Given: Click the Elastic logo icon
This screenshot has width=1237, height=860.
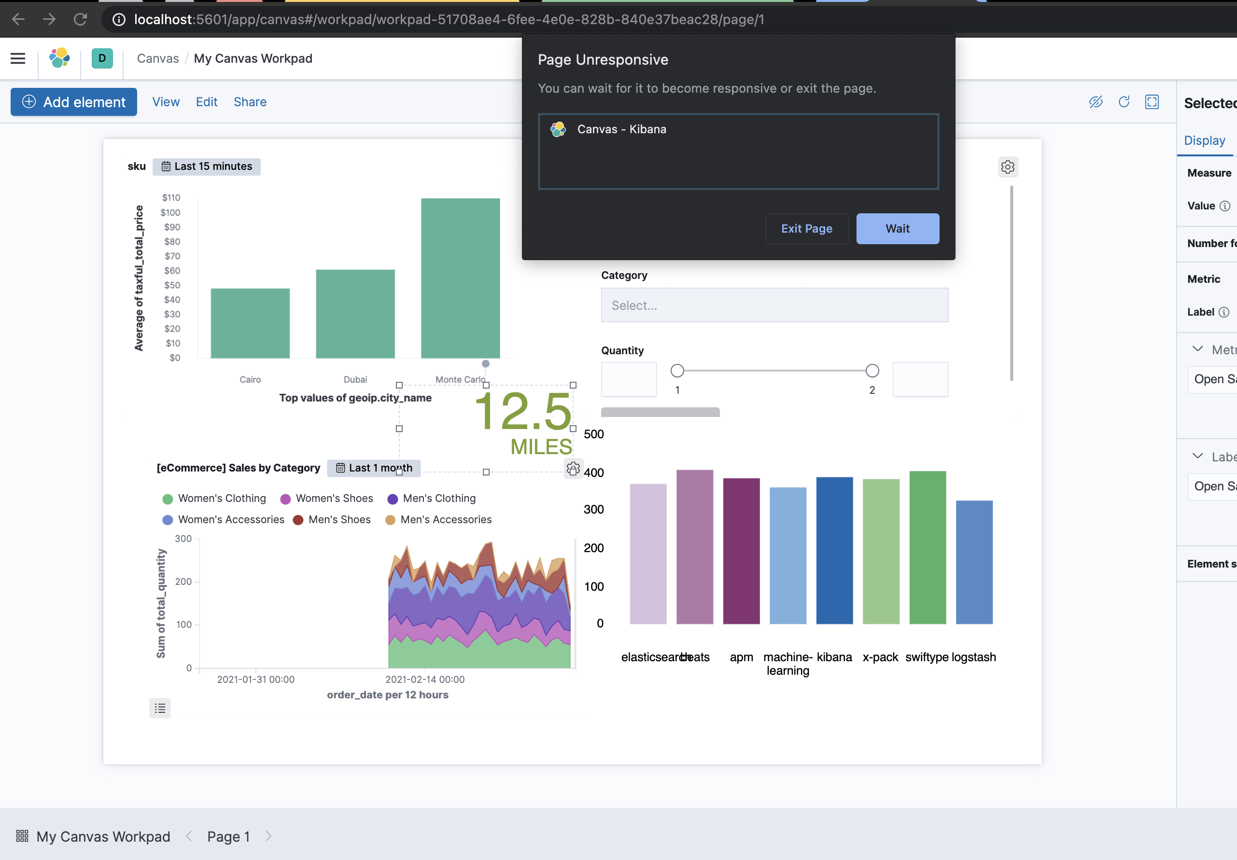Looking at the screenshot, I should 59,58.
